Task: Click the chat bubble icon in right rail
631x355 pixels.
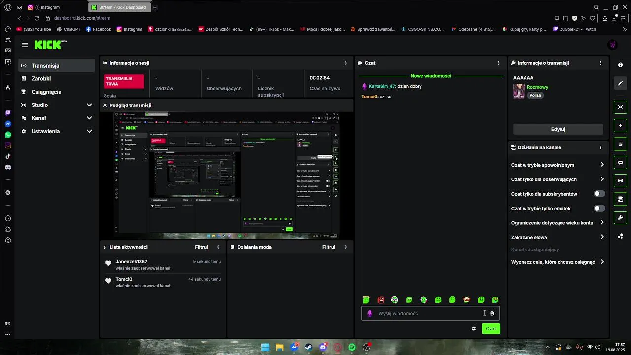Action: click(x=620, y=162)
